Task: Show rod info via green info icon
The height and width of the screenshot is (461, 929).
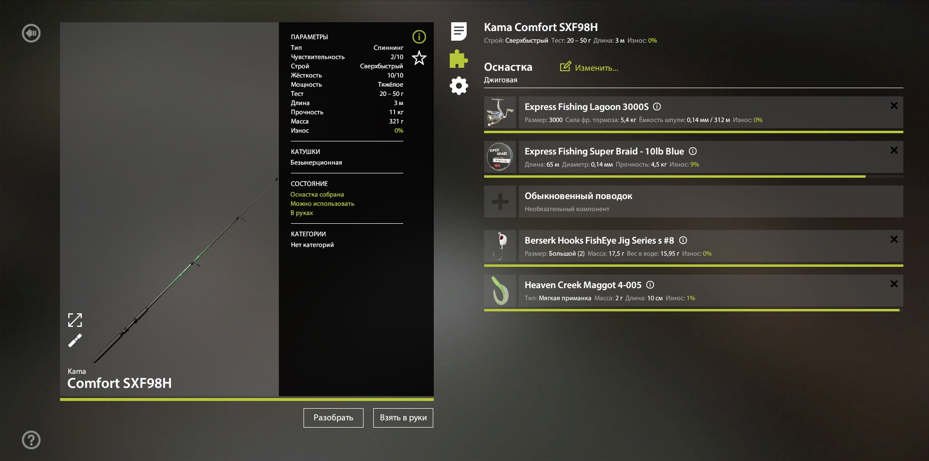Action: (x=419, y=37)
